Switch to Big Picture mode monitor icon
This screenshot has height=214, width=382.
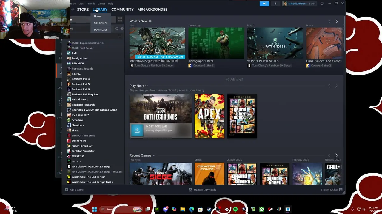click(322, 4)
